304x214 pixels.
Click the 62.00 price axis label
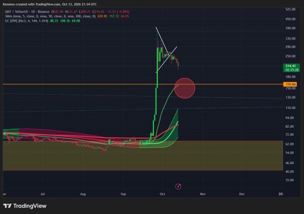tap(290, 144)
